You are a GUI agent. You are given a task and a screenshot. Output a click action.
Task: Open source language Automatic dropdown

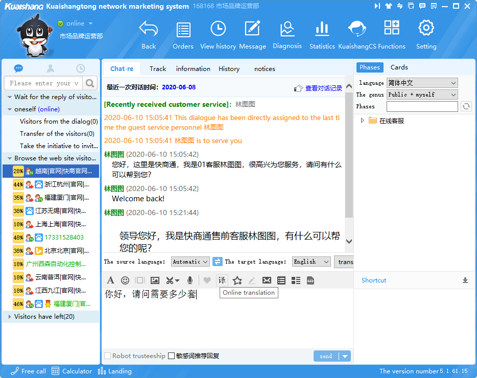coord(190,262)
